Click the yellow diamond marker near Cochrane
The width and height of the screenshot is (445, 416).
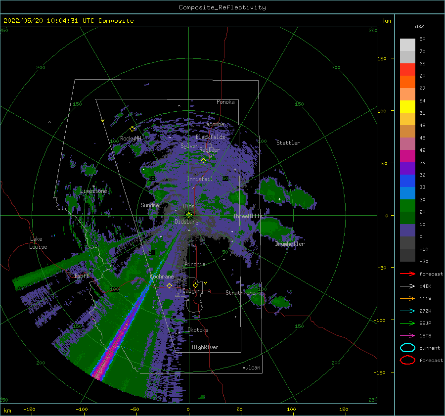tap(169, 285)
